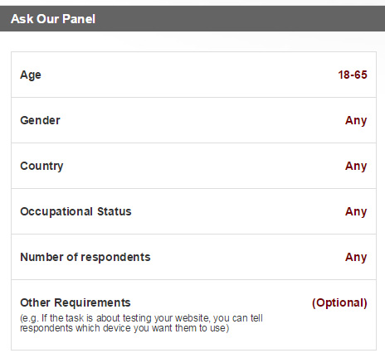
Task: Click the word Status in Occupational Status
Action: click(x=115, y=211)
